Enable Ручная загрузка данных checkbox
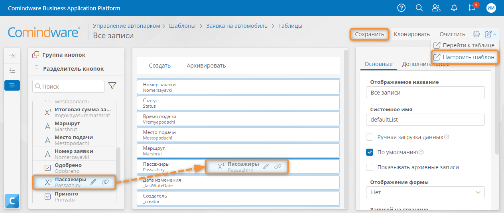504x213 pixels. pyautogui.click(x=370, y=137)
